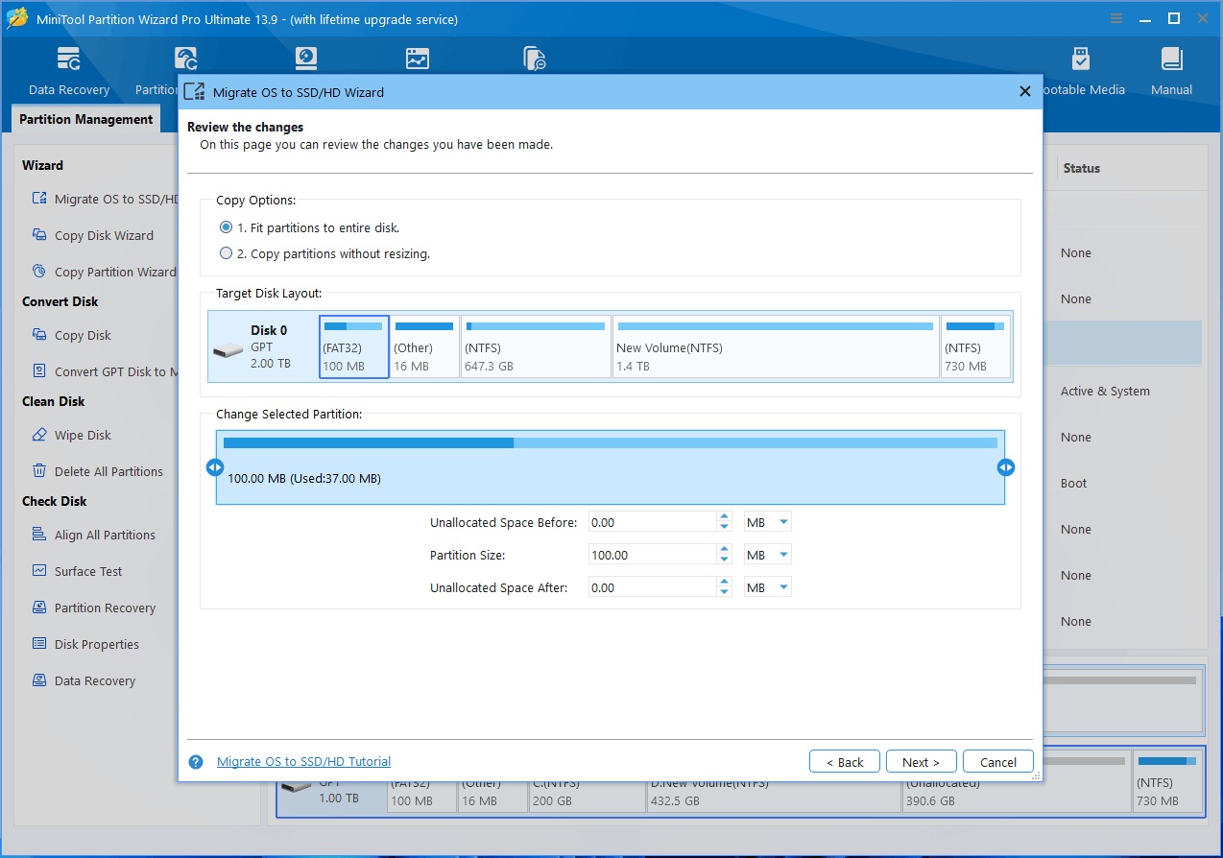Click the Migrate OS to SSD/HD sidebar icon

pos(39,199)
